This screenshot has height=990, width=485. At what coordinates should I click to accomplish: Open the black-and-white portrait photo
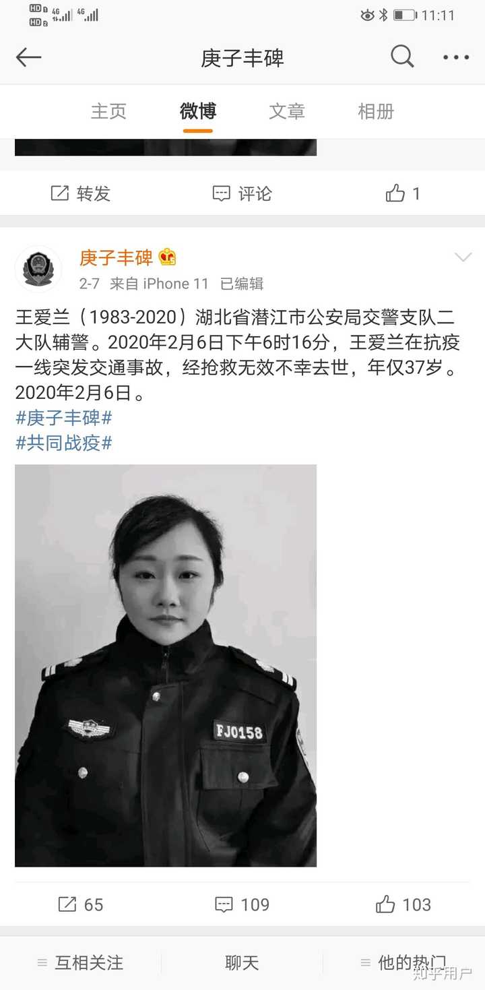tap(166, 665)
